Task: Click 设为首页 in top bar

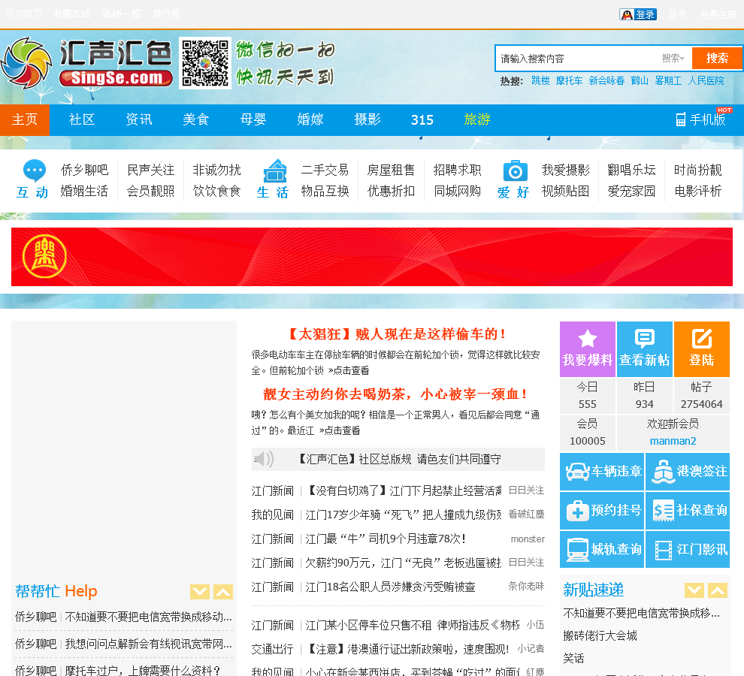Action: click(24, 14)
